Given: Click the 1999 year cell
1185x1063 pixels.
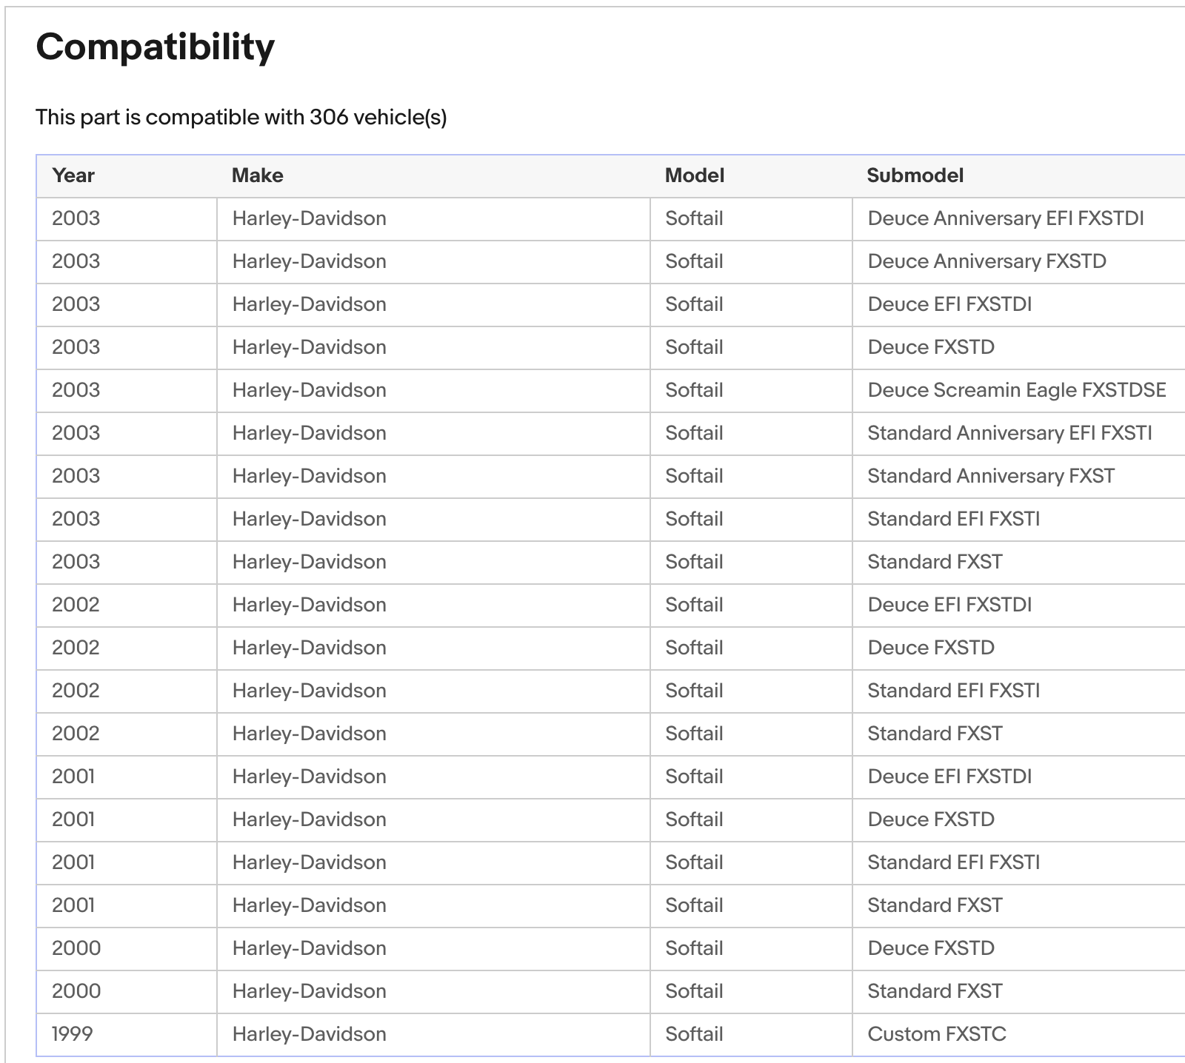Looking at the screenshot, I should pyautogui.click(x=73, y=1034).
